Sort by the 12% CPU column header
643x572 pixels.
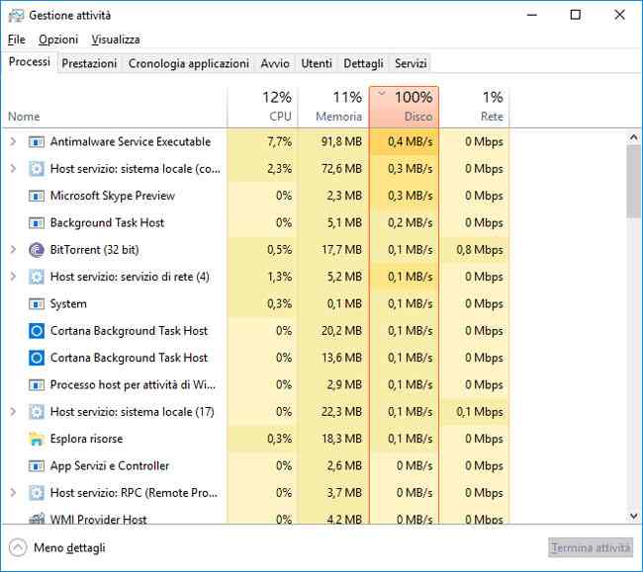262,107
